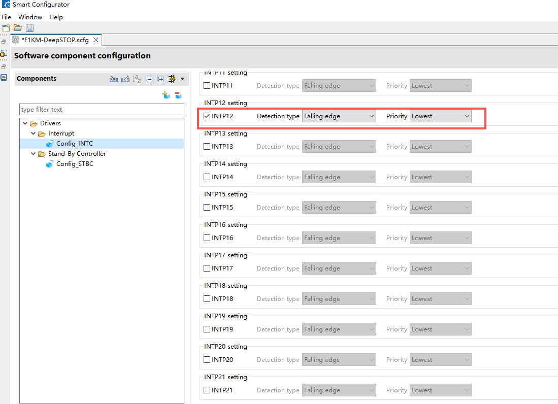Open the Window menu

[x=30, y=17]
